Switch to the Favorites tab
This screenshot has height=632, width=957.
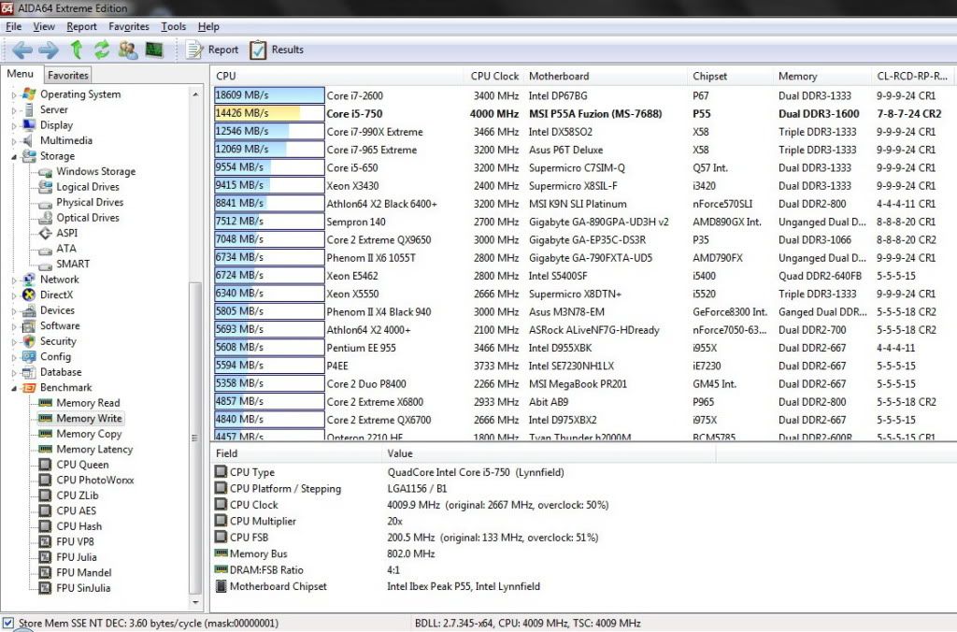point(68,75)
